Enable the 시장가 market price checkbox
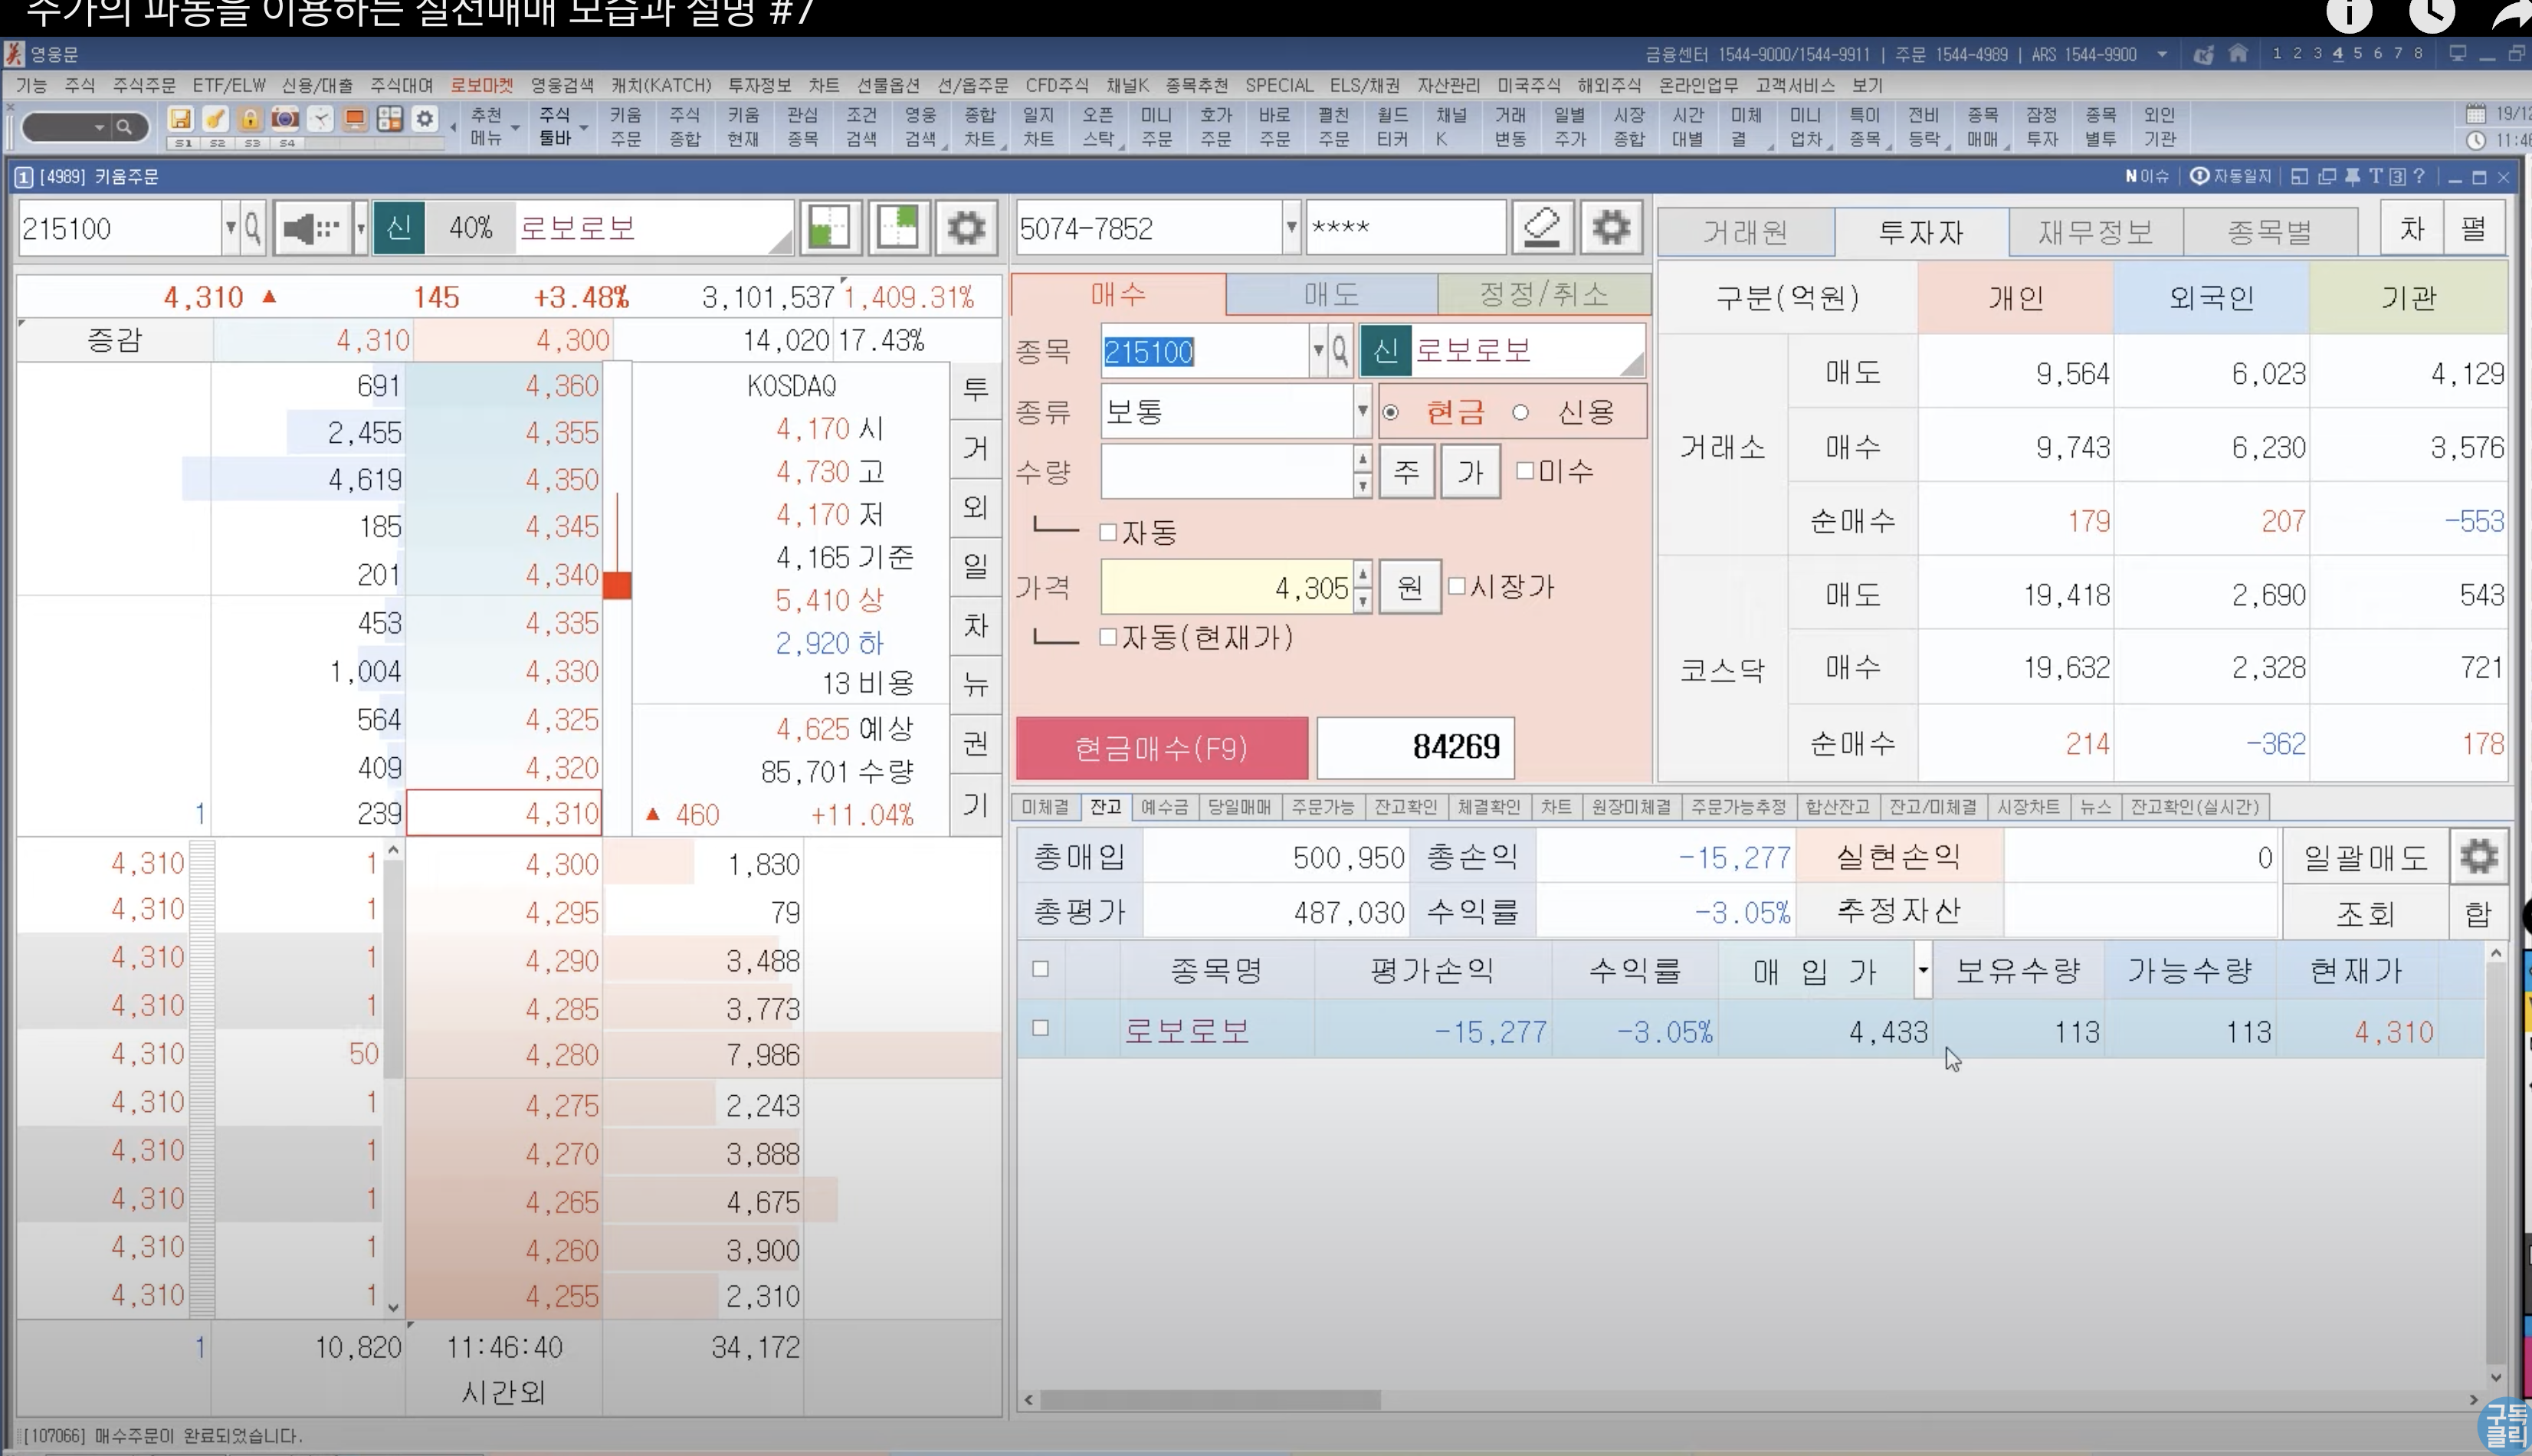The image size is (2532, 1456). tap(1457, 586)
